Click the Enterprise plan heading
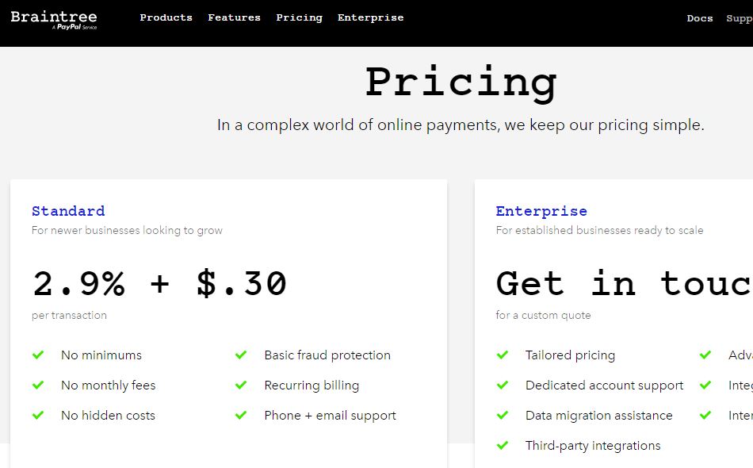 tap(541, 211)
